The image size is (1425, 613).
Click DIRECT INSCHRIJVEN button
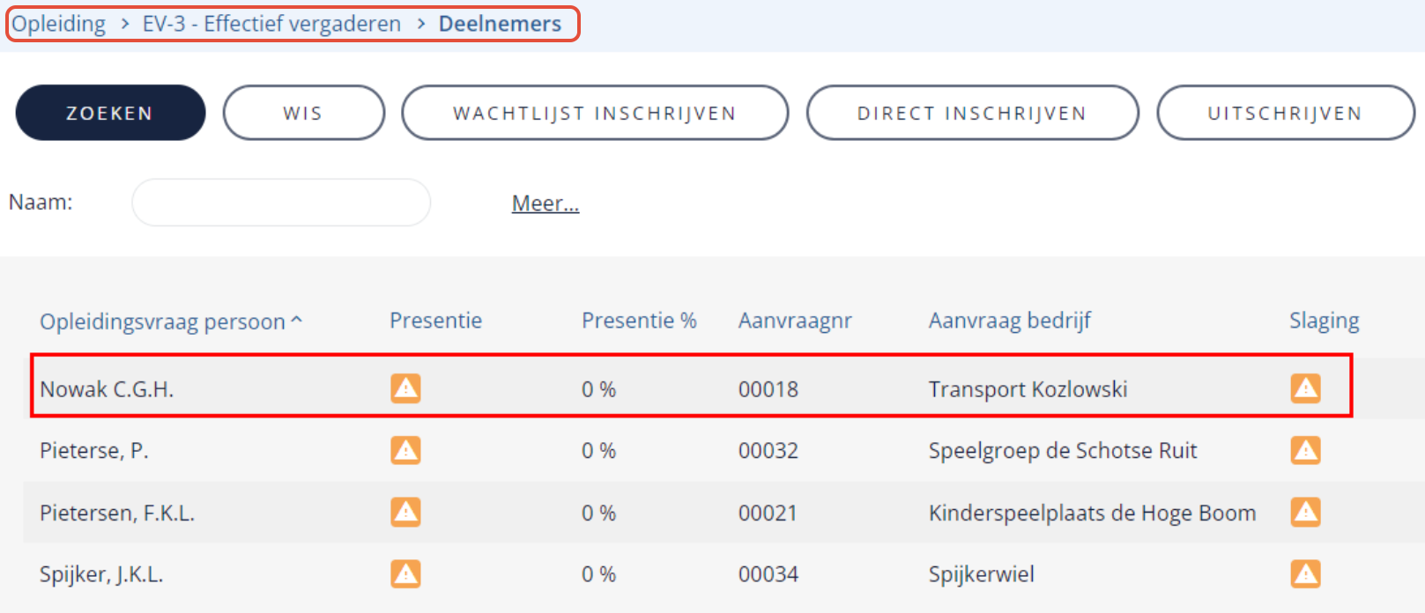tap(972, 113)
